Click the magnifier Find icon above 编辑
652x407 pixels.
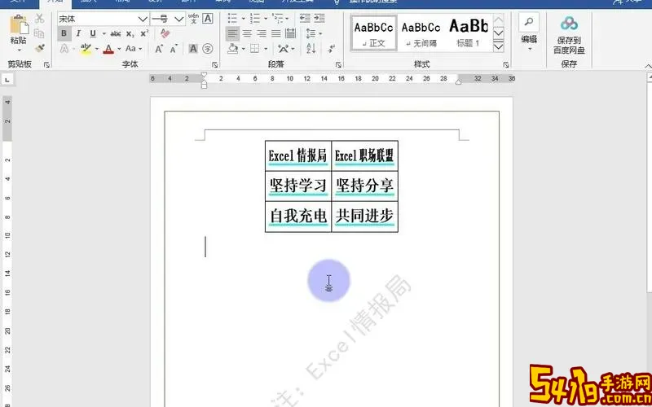[529, 22]
